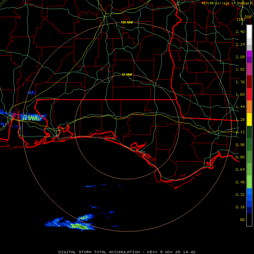The height and width of the screenshot is (254, 254).
Task: Click the white swatch in the legend
Action: pos(249,32)
